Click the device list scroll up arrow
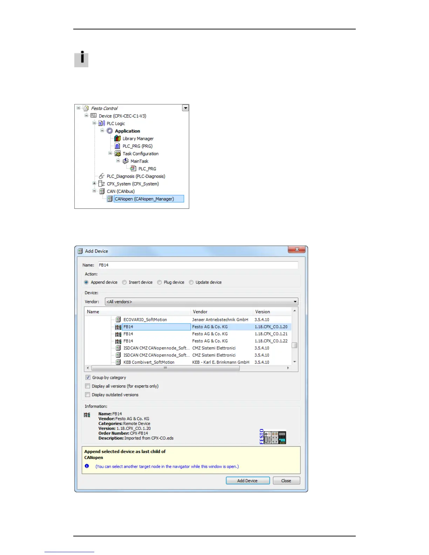 click(295, 311)
